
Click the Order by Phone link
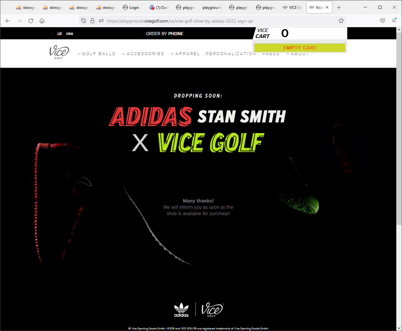click(x=165, y=34)
